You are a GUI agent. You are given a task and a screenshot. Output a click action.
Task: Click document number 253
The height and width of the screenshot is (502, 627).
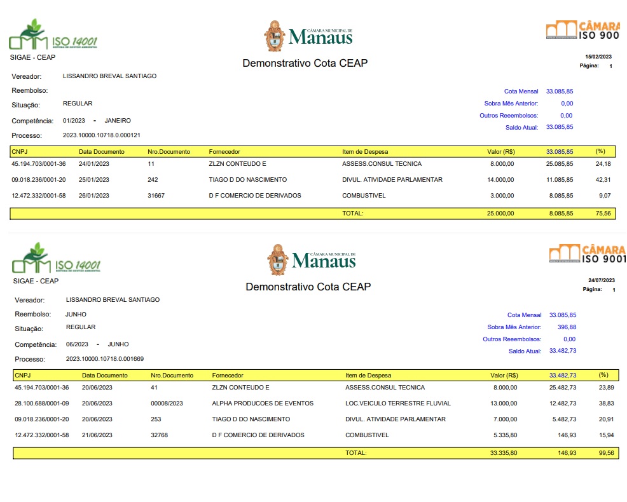pos(156,419)
